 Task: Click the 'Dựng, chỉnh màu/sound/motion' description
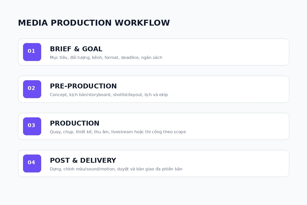(x=116, y=169)
